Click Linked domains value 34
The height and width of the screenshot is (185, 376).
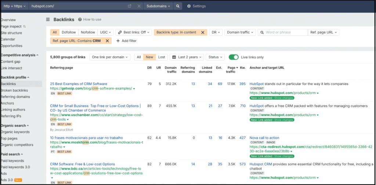coord(210,84)
